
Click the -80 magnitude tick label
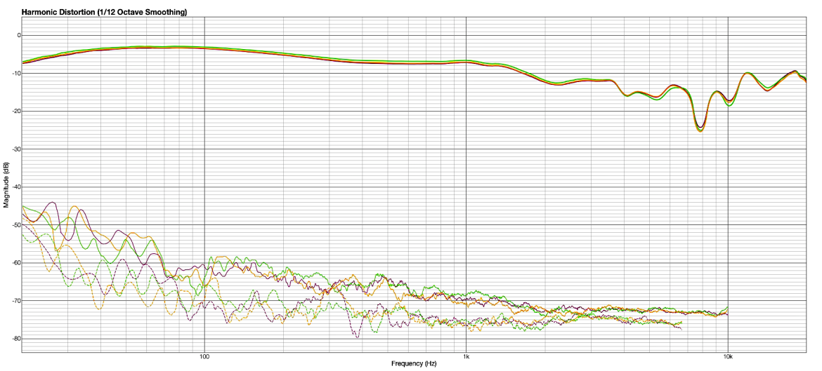click(17, 339)
